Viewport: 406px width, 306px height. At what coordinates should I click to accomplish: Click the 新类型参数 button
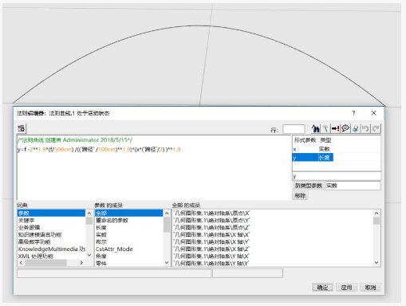[309, 186]
